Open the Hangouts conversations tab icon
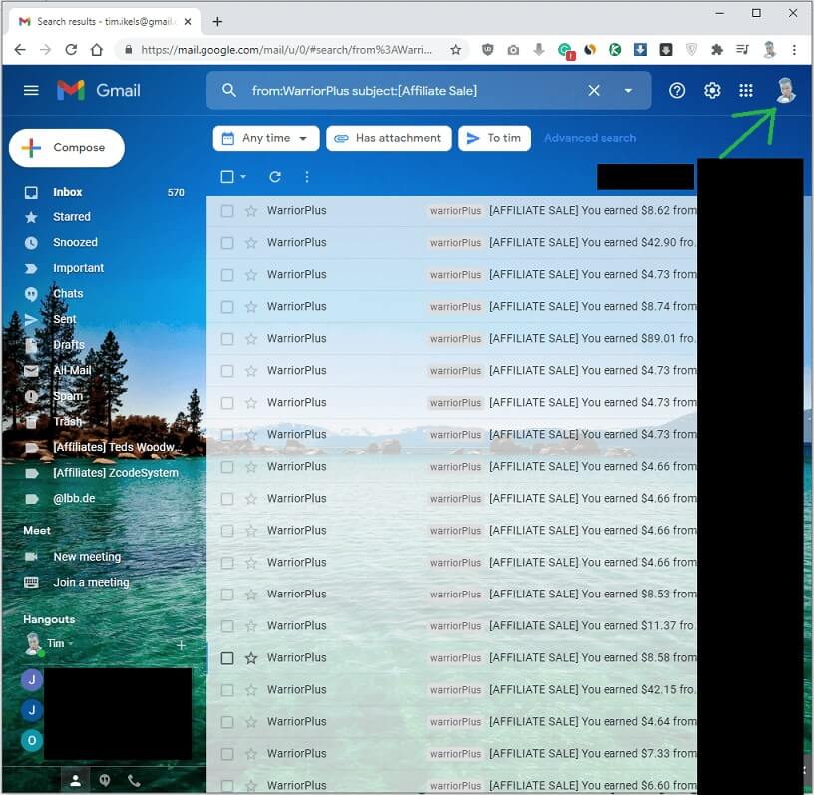The height and width of the screenshot is (795, 814). 105,780
